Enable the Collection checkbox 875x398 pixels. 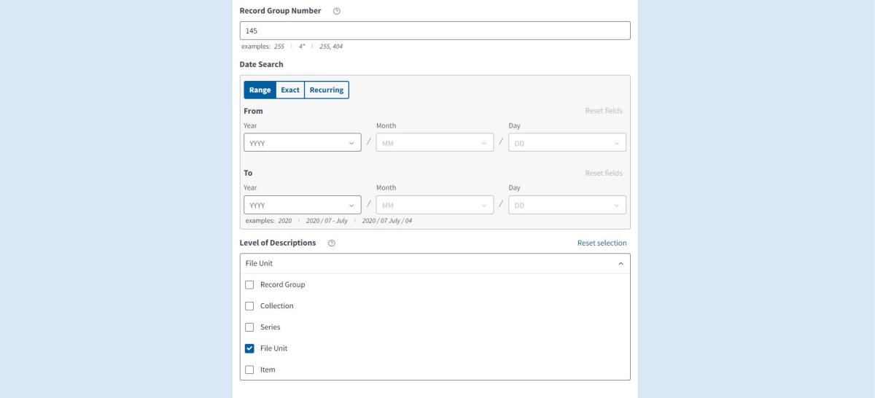(250, 306)
